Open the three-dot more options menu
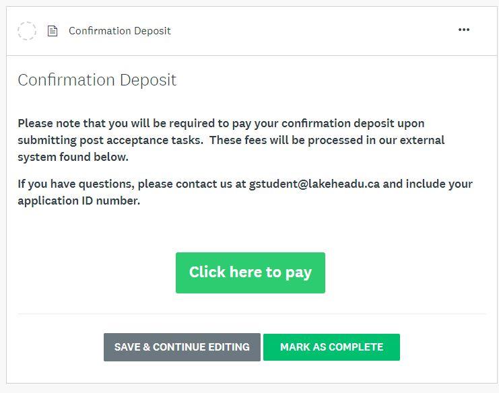The image size is (499, 393). pos(464,30)
